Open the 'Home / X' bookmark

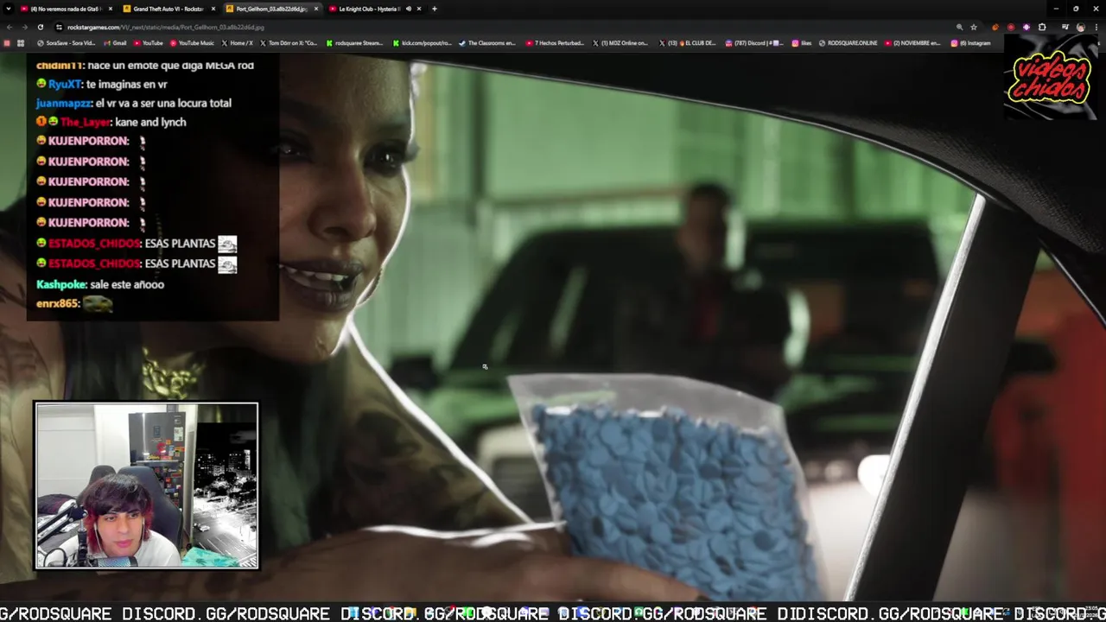click(x=238, y=42)
